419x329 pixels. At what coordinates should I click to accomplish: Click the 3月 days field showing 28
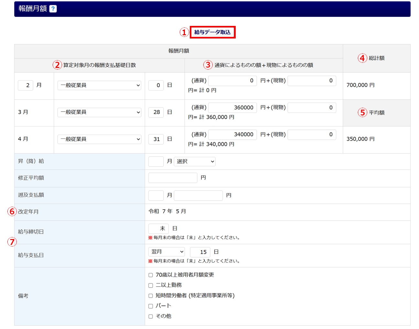point(156,112)
